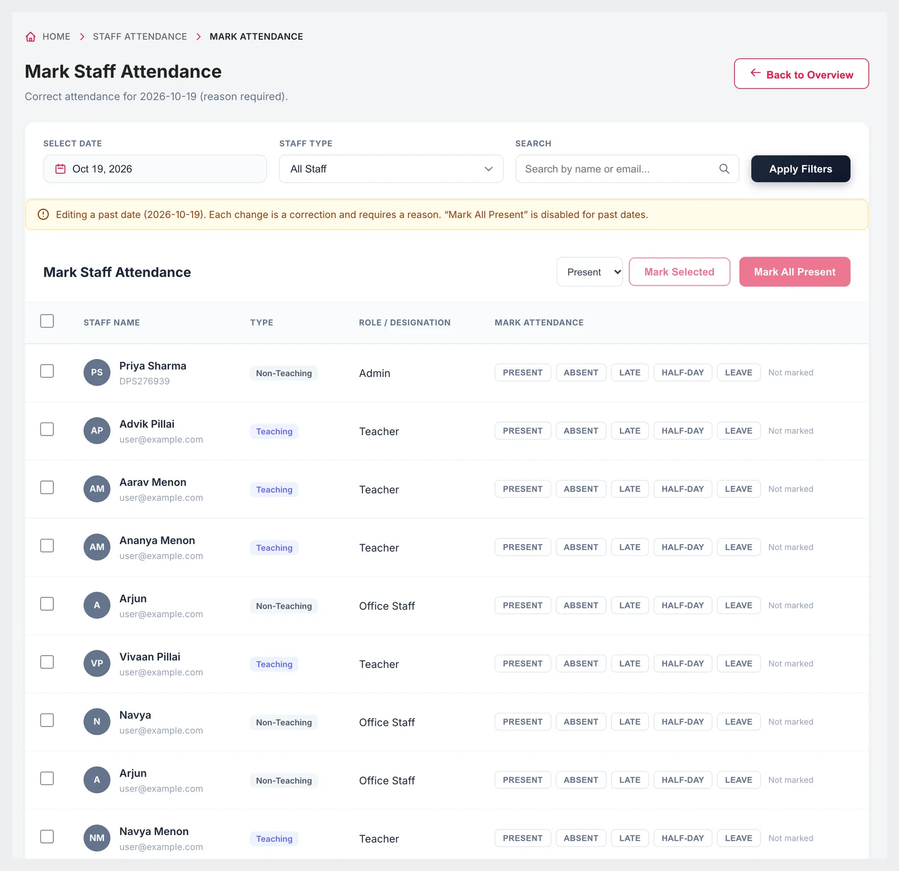The height and width of the screenshot is (871, 899).
Task: Mark Aarav Menon as LATE
Action: (630, 489)
